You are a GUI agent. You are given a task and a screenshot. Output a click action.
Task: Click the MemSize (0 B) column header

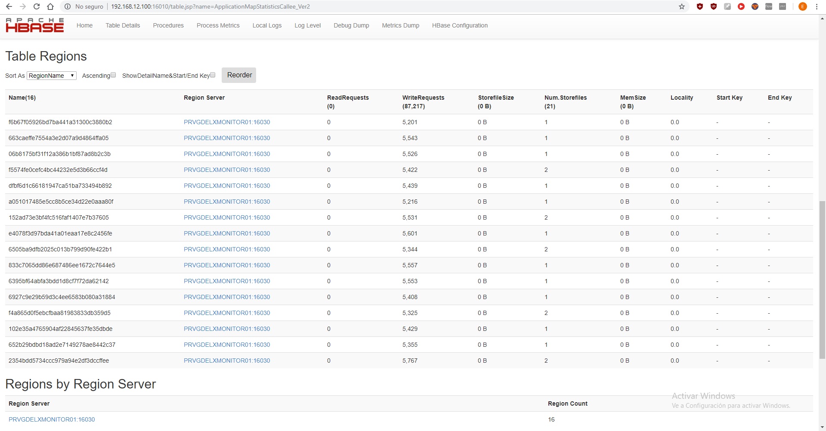633,102
